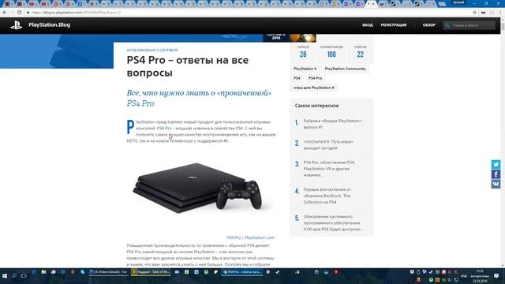Click the magnifier icon in blog search
The width and height of the screenshot is (505, 284).
click(x=447, y=25)
